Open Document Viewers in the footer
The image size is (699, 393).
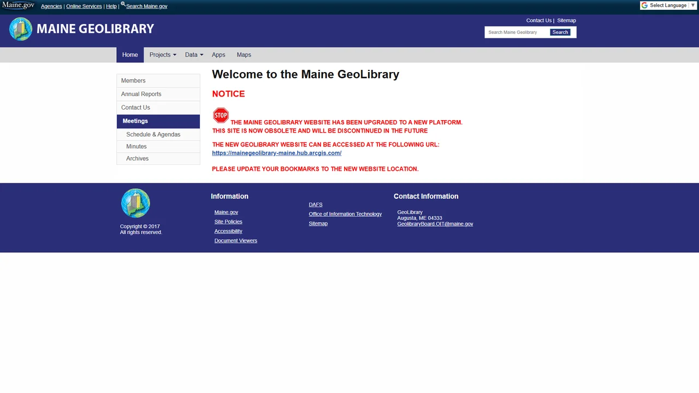236,241
